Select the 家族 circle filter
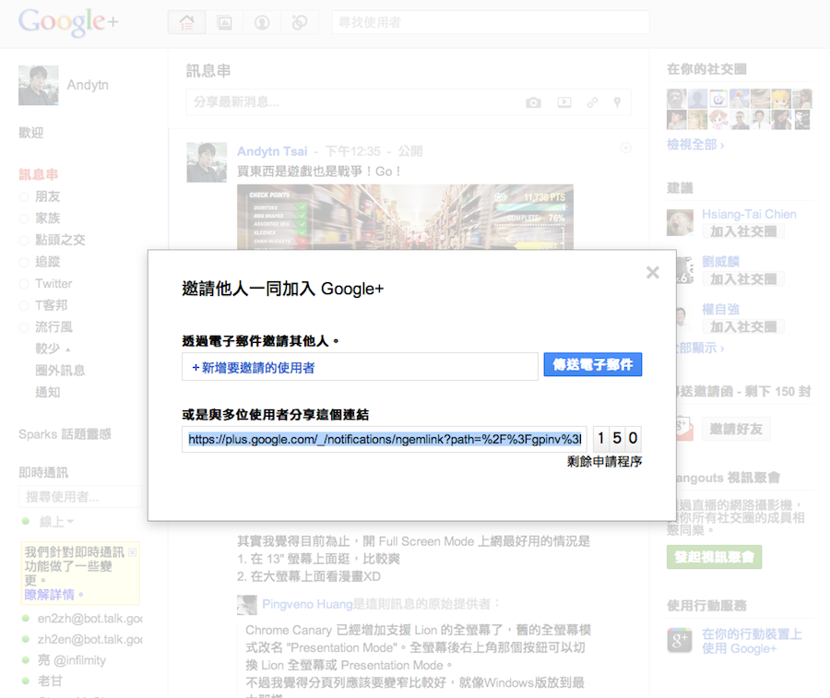Viewport: 830px width, 698px height. (47, 218)
